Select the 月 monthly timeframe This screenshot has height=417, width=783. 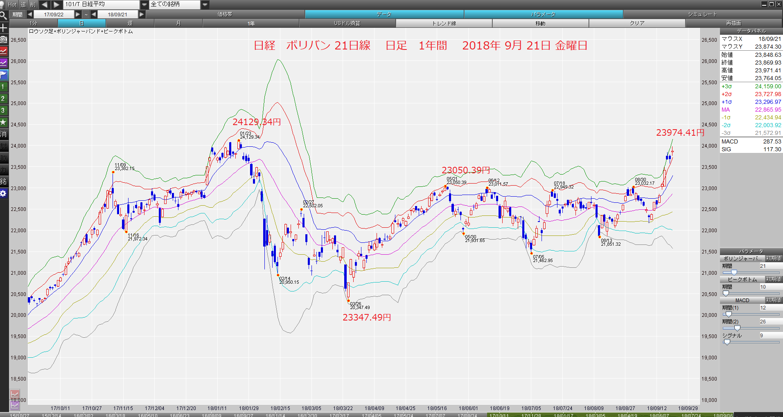pos(178,23)
